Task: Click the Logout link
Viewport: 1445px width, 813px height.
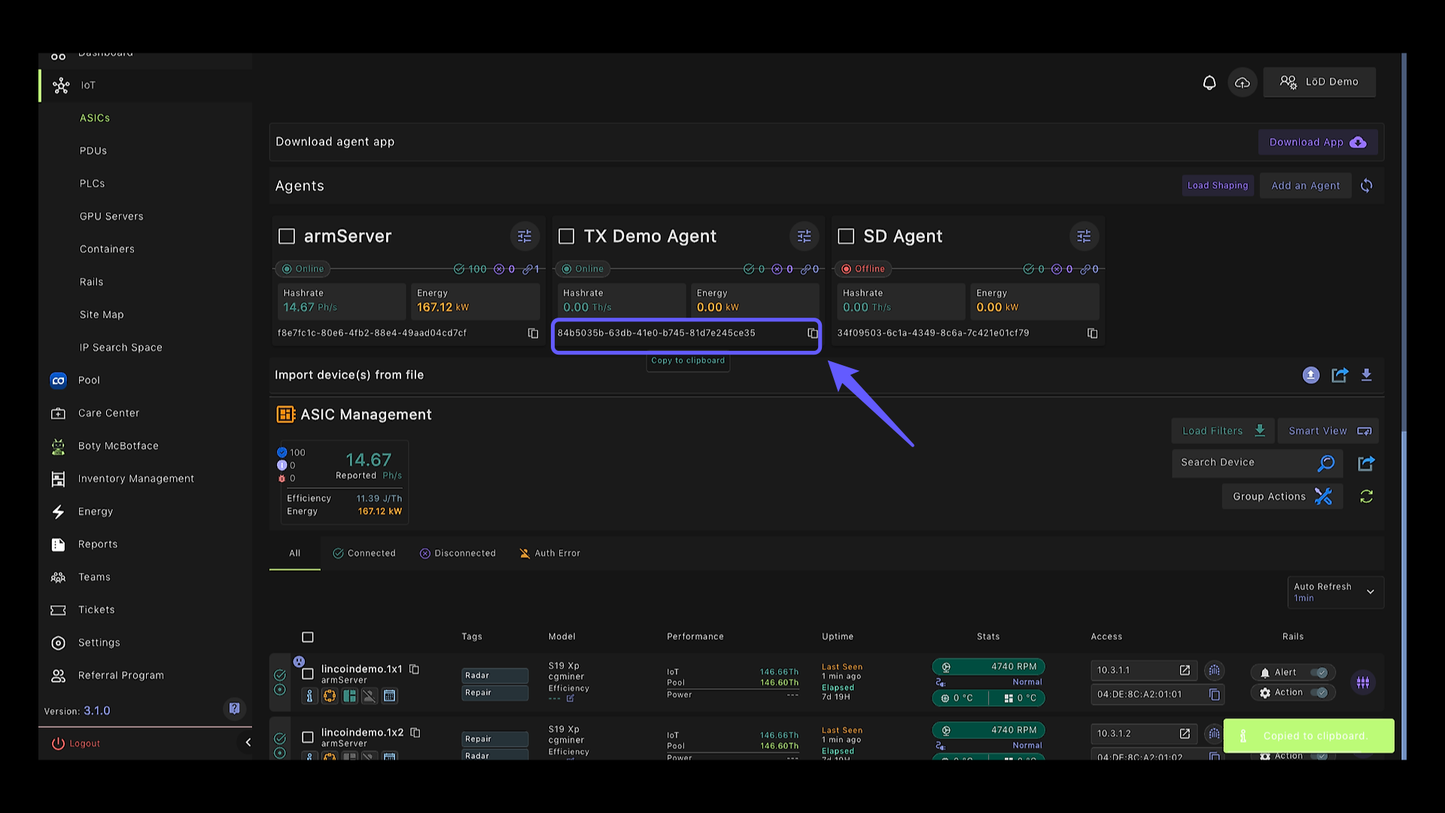Action: pyautogui.click(x=76, y=743)
